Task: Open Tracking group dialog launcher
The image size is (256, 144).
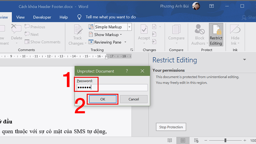Action: (132, 50)
